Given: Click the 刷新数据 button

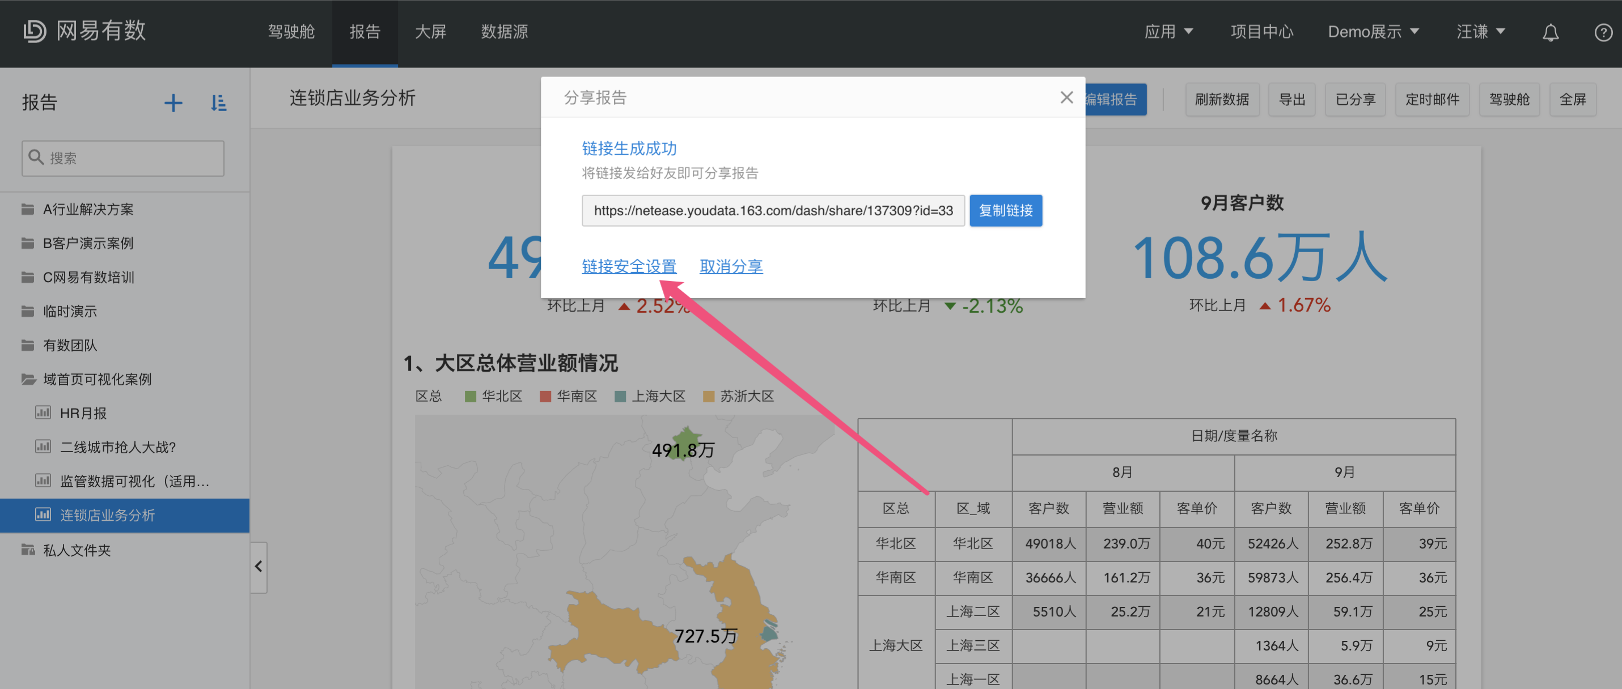Looking at the screenshot, I should [x=1222, y=99].
